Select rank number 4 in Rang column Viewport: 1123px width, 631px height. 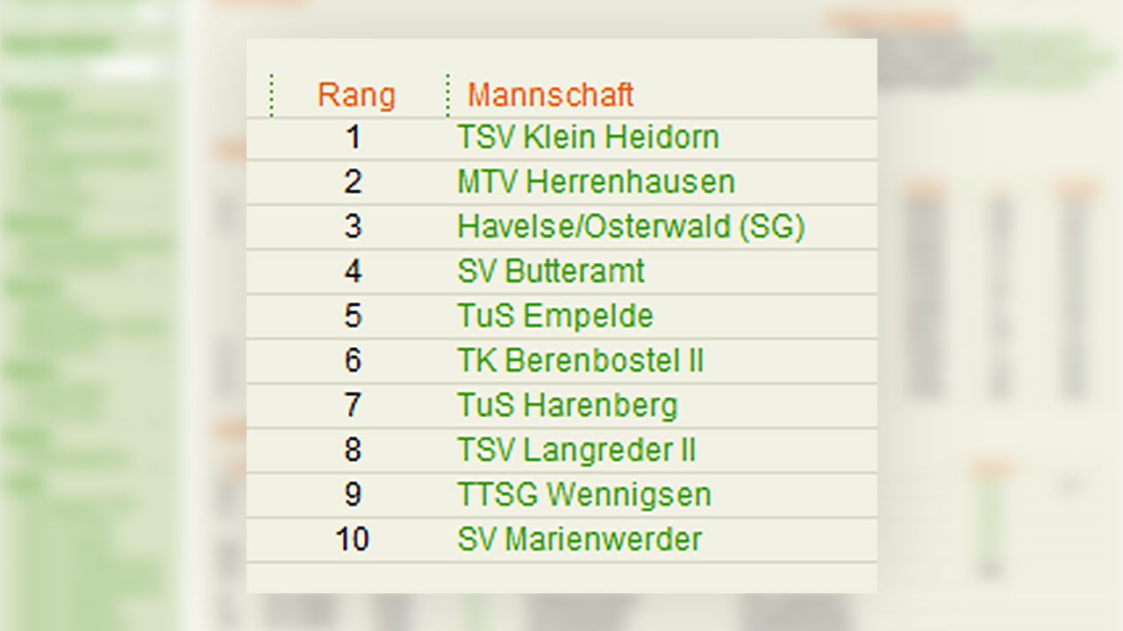(353, 272)
